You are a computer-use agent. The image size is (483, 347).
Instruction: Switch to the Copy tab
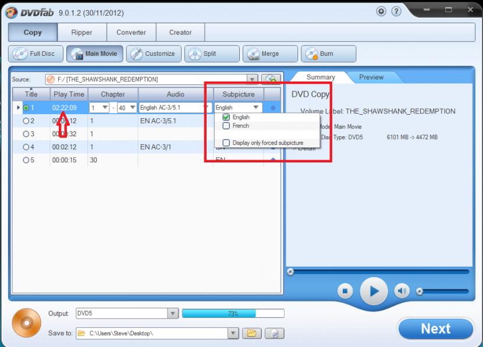click(x=33, y=33)
